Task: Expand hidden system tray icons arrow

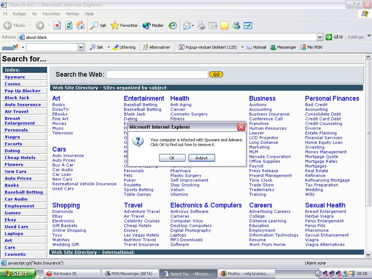Action: click(x=318, y=274)
